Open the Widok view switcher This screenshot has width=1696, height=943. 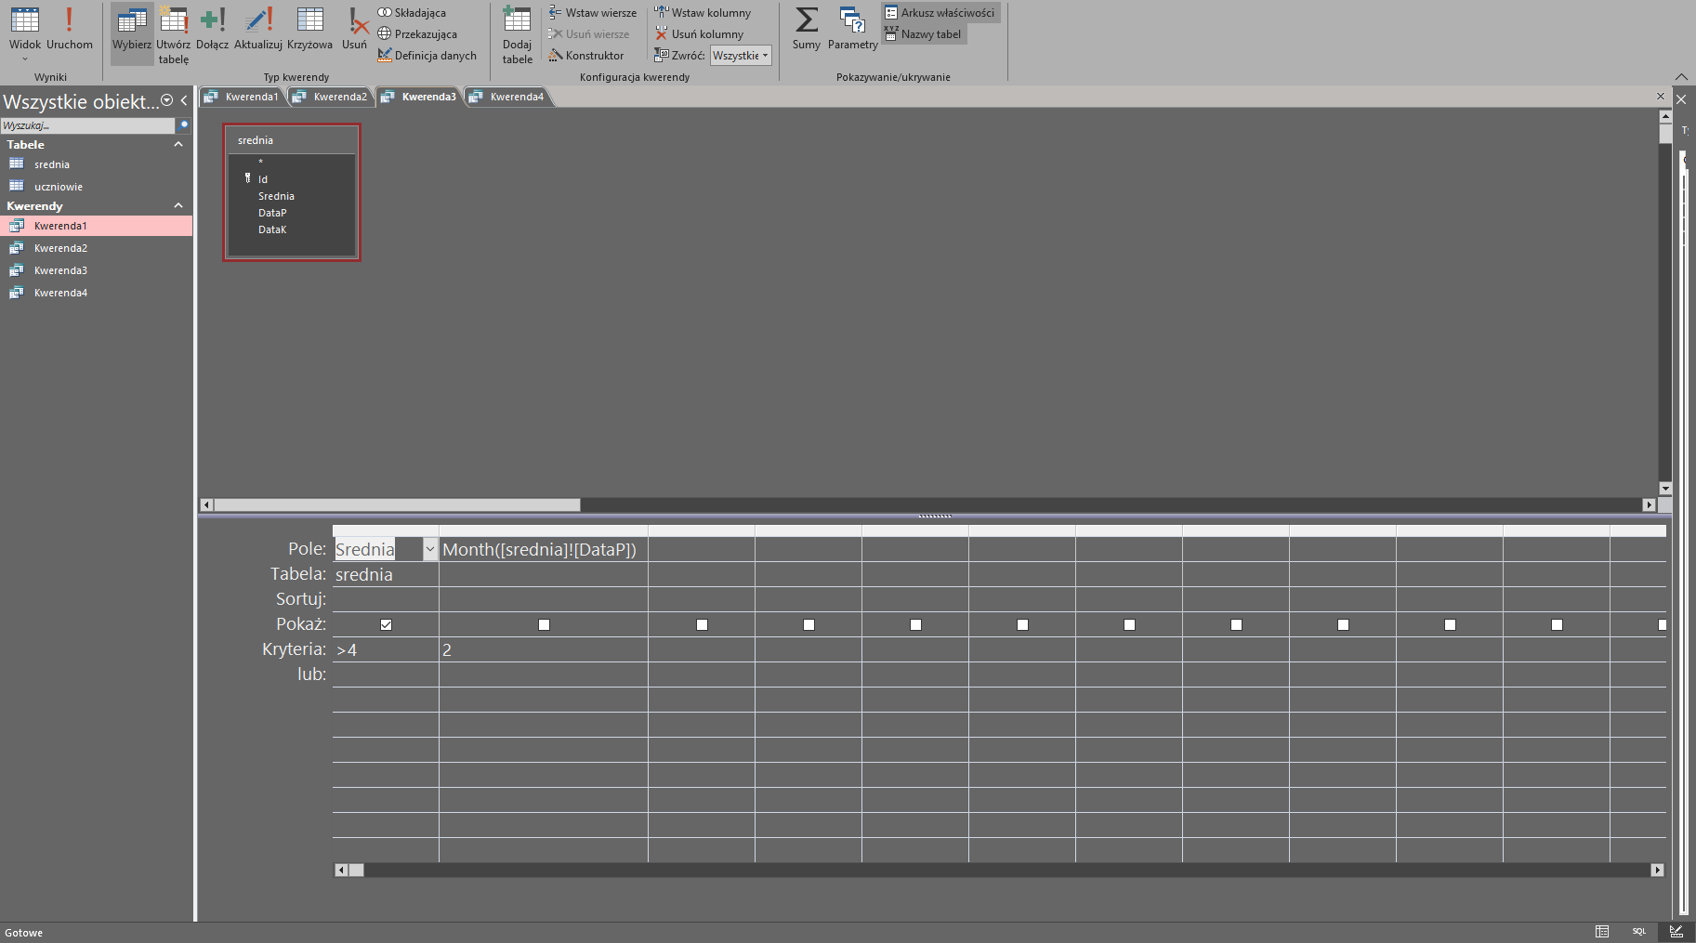(25, 33)
